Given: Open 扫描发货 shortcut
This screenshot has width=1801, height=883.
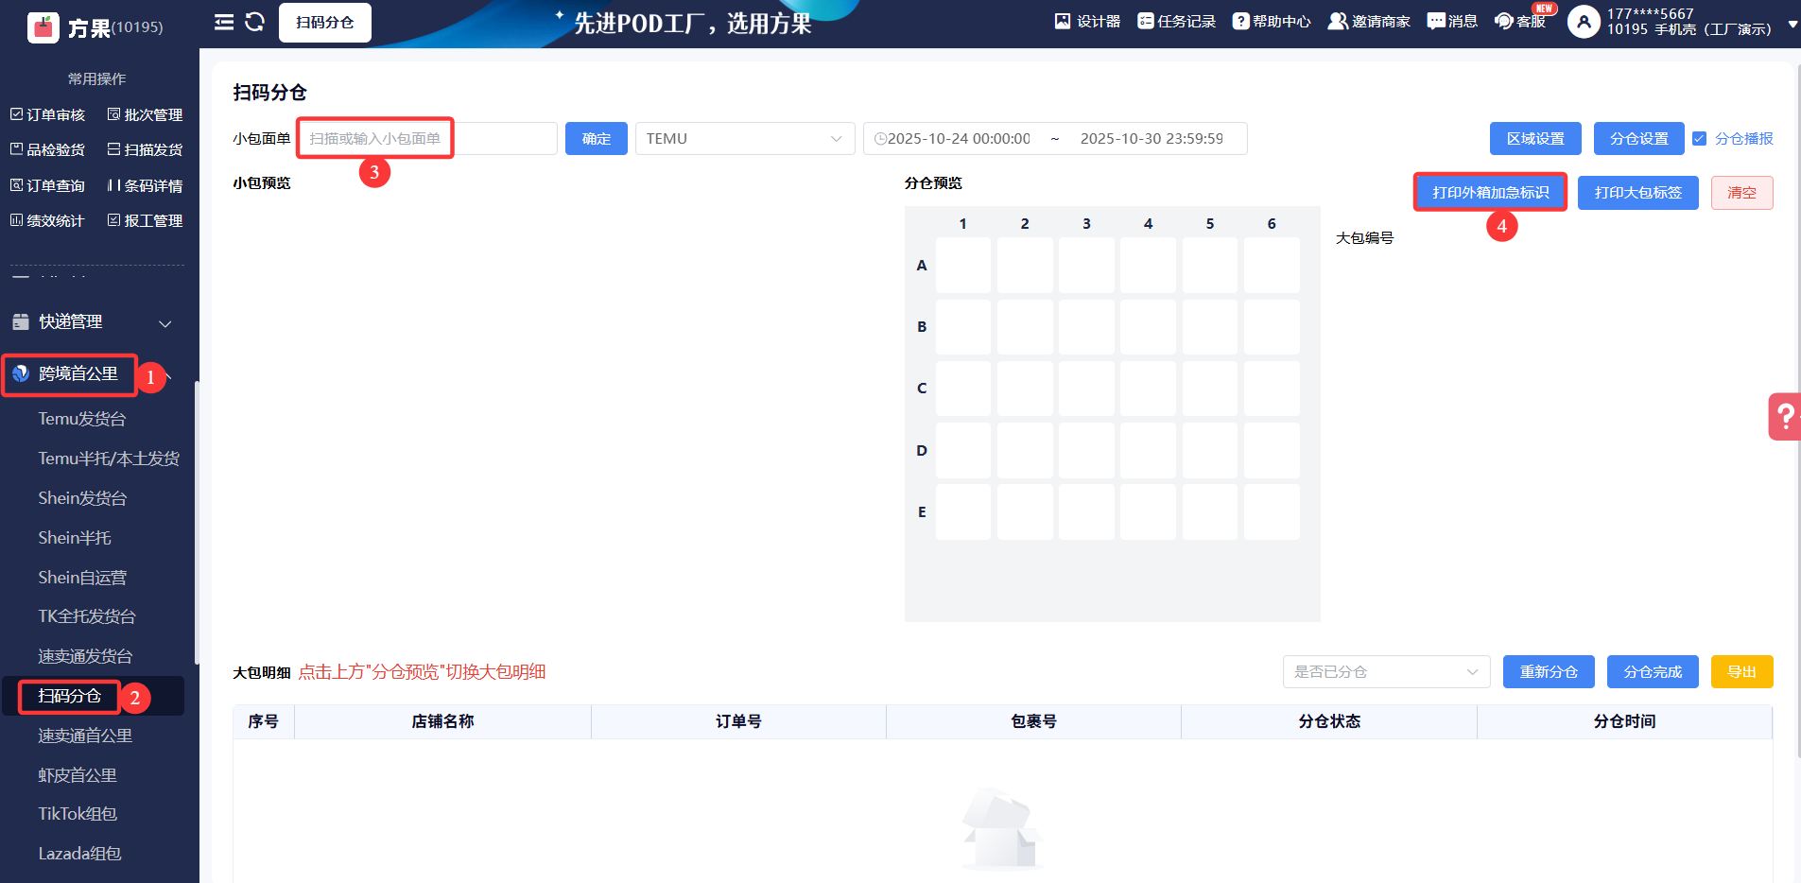Looking at the screenshot, I should coord(145,149).
